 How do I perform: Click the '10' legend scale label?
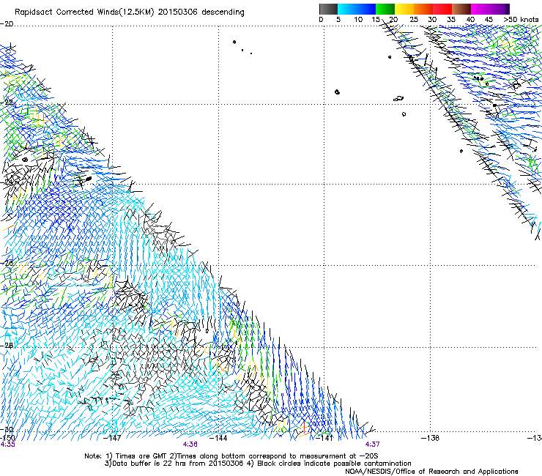358,19
